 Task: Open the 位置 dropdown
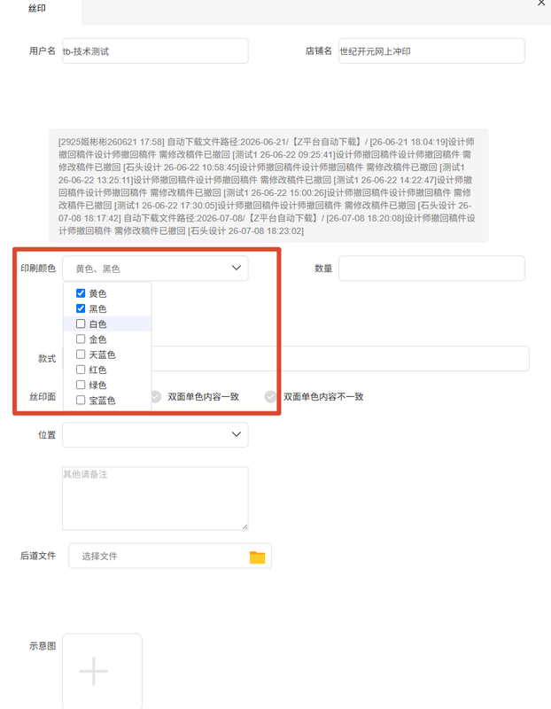tap(155, 434)
